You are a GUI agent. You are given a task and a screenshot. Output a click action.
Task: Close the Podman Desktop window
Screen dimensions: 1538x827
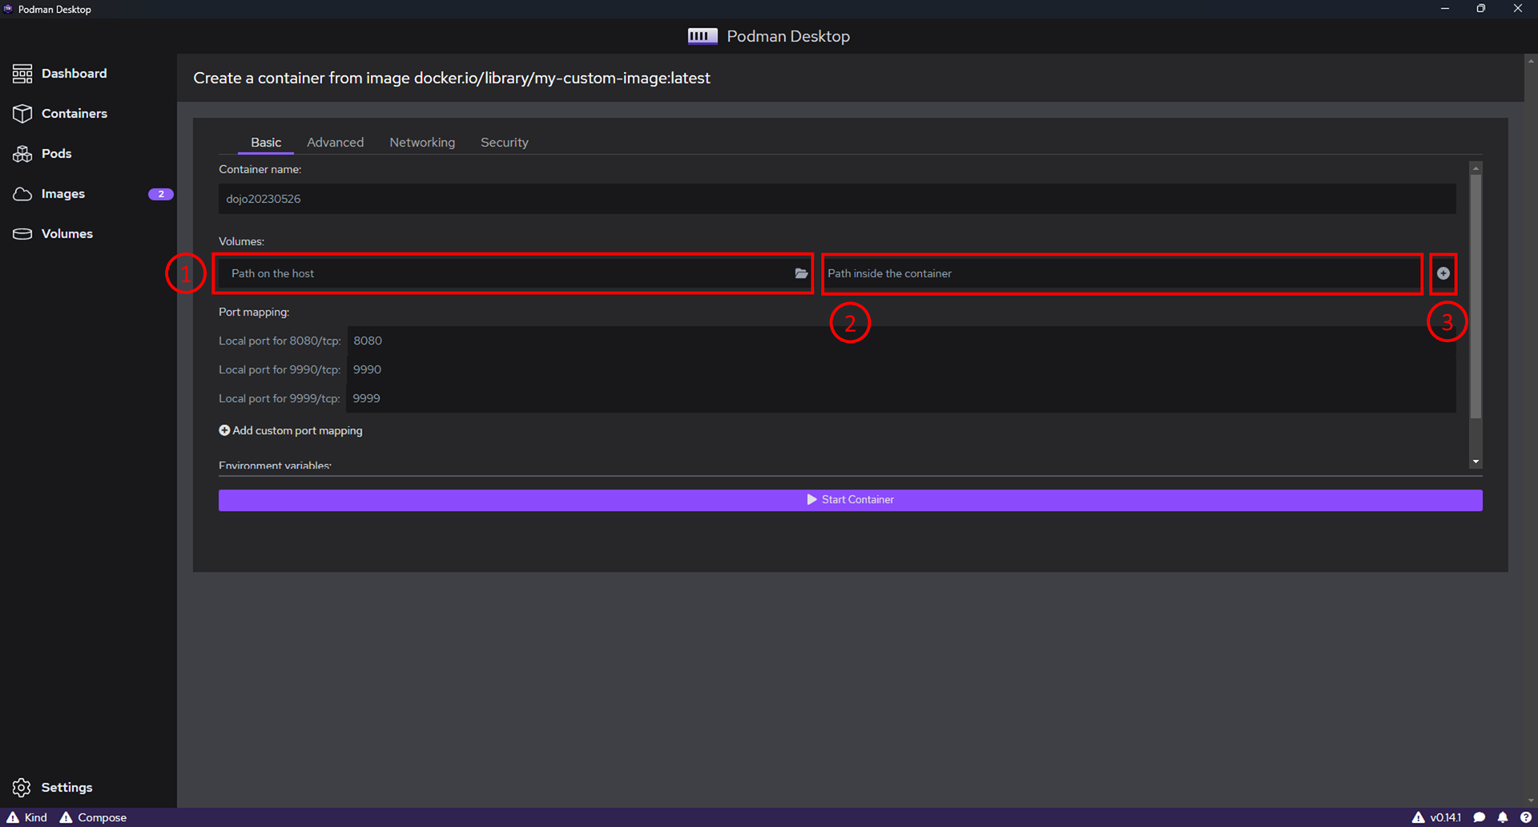(1518, 9)
